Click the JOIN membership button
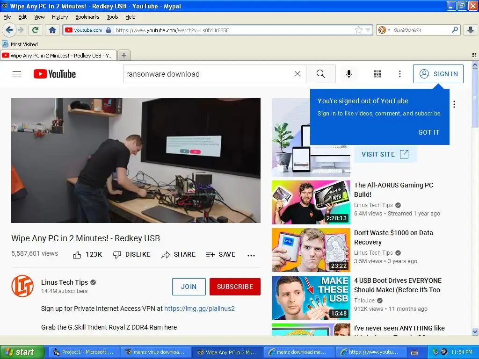Image resolution: width=479 pixels, height=359 pixels. (189, 287)
